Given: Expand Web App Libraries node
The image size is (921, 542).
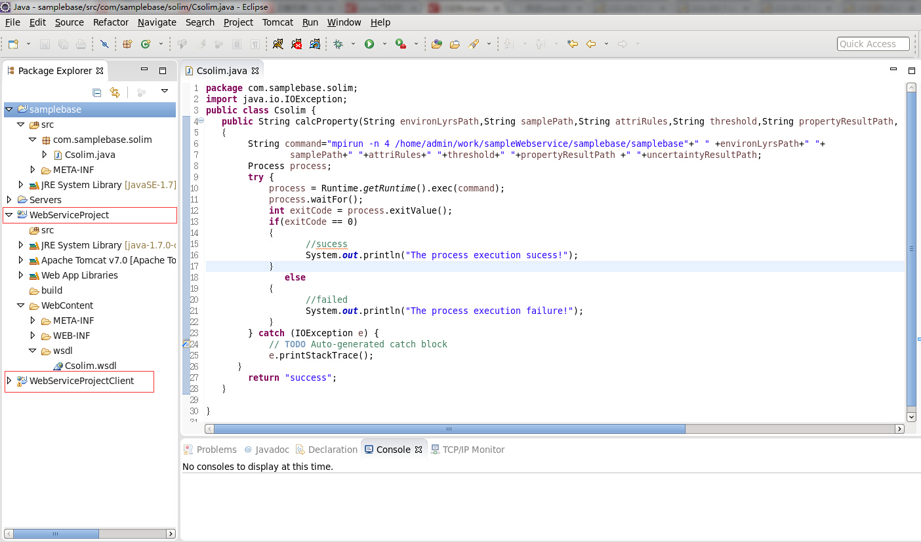Looking at the screenshot, I should [x=21, y=275].
